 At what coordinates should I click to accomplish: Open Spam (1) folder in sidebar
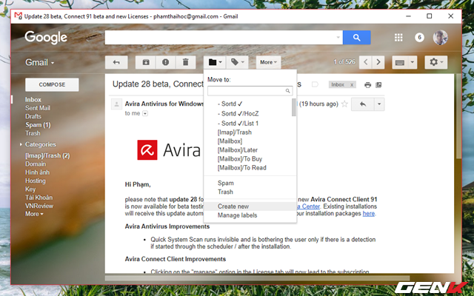pos(38,125)
